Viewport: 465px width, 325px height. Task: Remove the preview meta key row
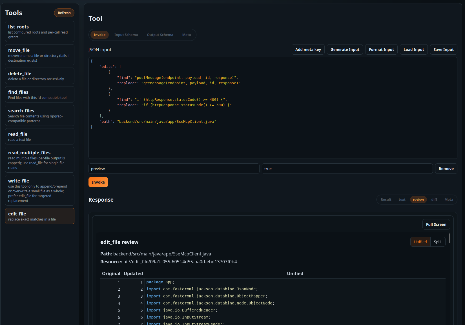pyautogui.click(x=446, y=168)
